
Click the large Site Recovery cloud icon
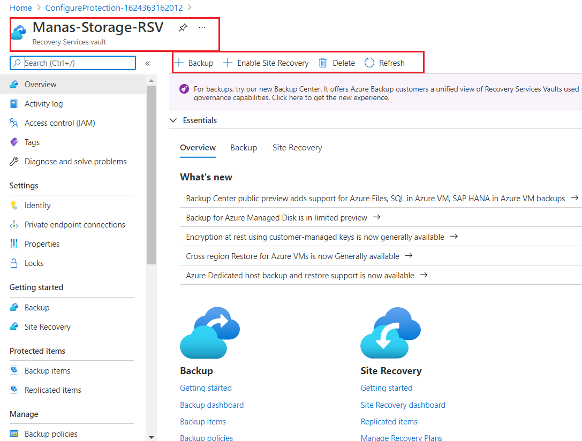tap(390, 333)
